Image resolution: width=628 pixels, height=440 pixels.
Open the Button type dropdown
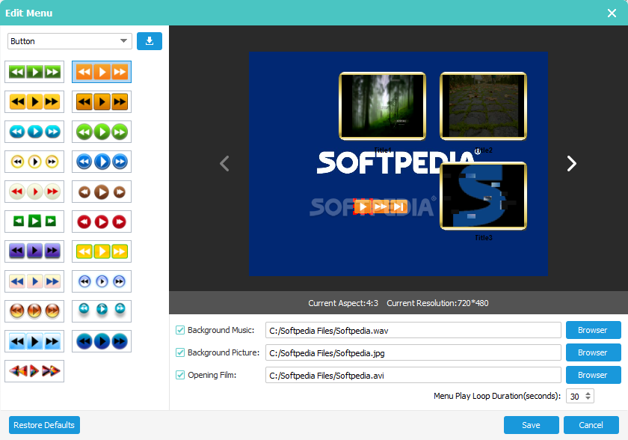coord(70,41)
